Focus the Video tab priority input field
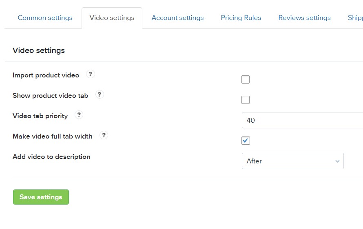Image resolution: width=363 pixels, height=229 pixels. [x=302, y=120]
